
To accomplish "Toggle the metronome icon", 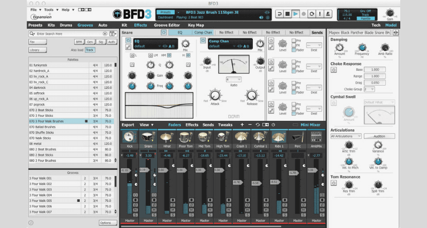I will tap(328, 14).
